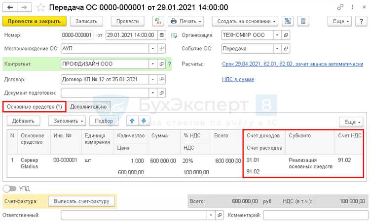Close the document window
This screenshot has height=222, width=370.
coord(364,7)
